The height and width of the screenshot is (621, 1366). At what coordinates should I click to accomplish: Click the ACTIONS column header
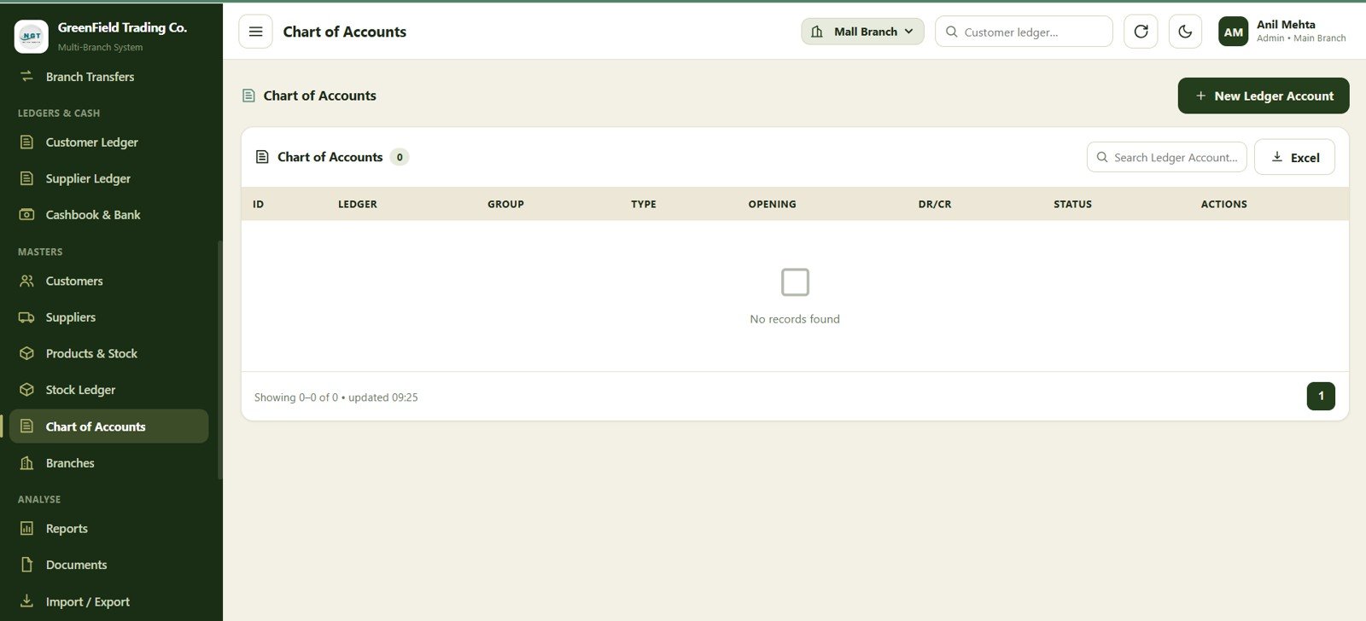click(1223, 204)
